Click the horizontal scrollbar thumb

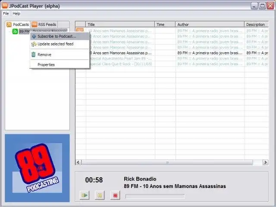[x=167, y=162]
